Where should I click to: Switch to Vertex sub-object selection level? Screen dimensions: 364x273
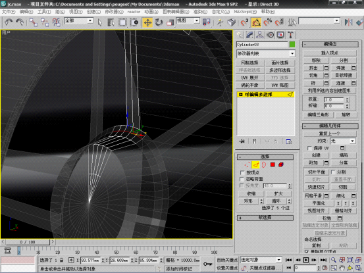[247, 164]
